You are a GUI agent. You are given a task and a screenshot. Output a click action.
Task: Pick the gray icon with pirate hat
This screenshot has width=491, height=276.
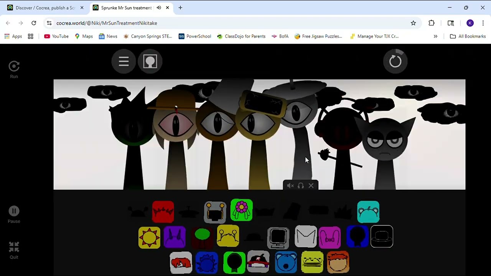click(258, 262)
